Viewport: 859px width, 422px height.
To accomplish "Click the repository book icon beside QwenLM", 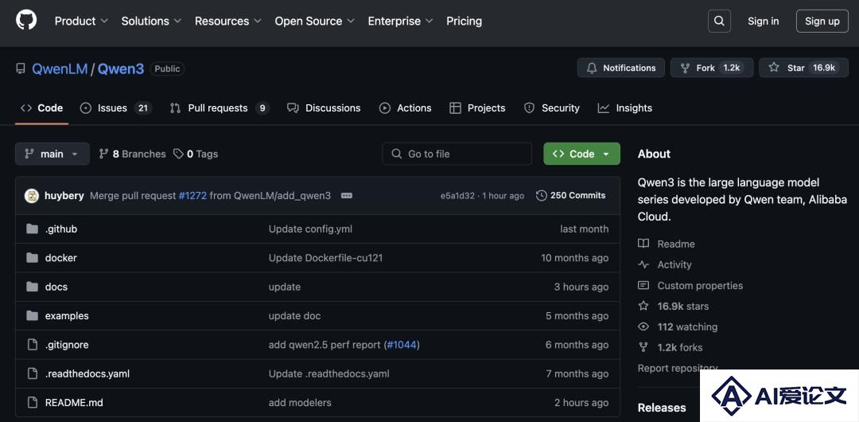I will point(21,68).
